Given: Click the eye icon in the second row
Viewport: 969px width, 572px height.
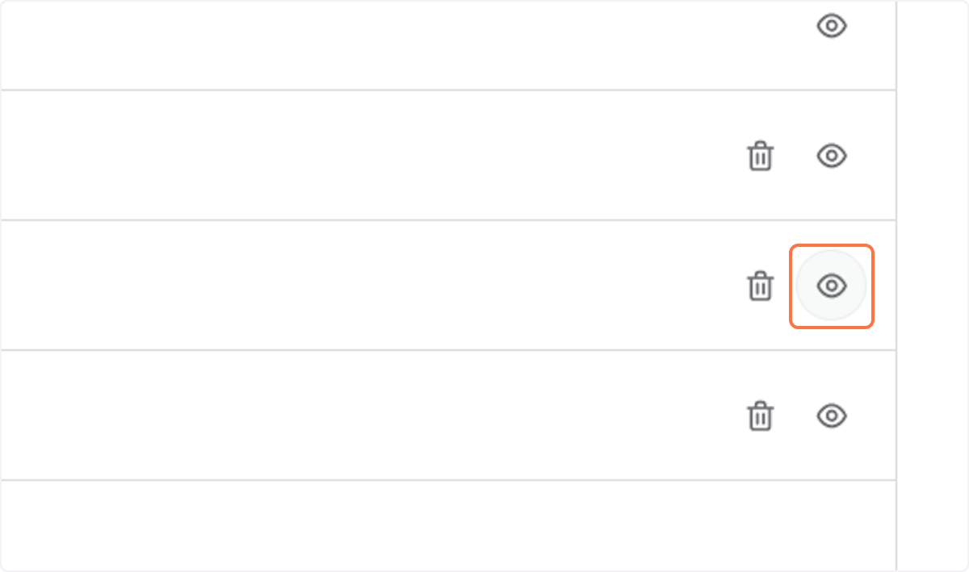Looking at the screenshot, I should [x=831, y=155].
